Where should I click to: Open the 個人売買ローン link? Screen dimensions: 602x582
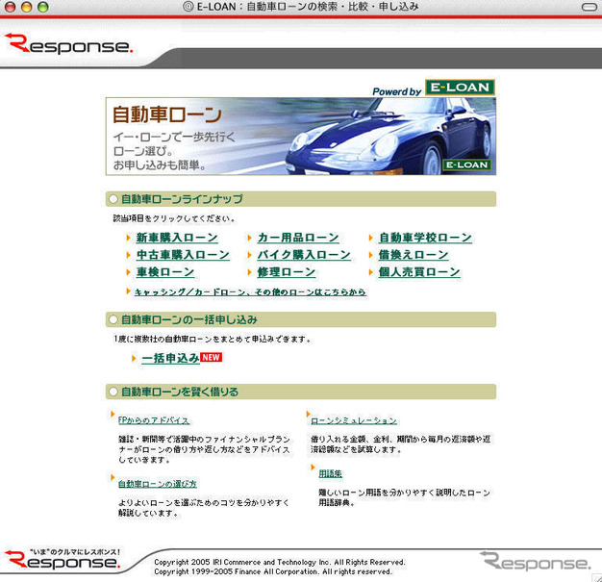pos(418,272)
